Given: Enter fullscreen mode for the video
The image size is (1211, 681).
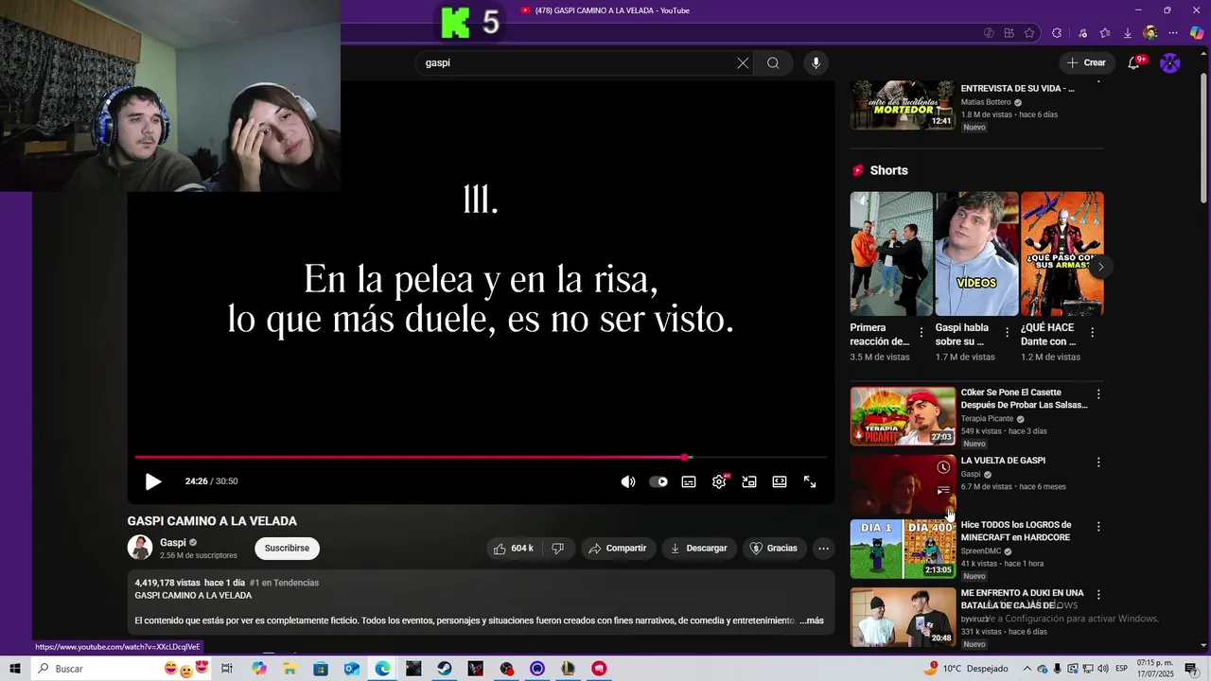Looking at the screenshot, I should (x=810, y=481).
